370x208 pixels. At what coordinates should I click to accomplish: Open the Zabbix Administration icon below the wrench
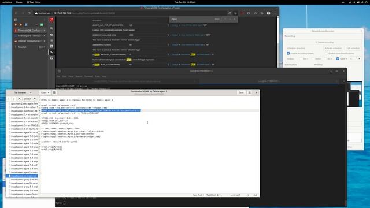click(x=51, y=58)
